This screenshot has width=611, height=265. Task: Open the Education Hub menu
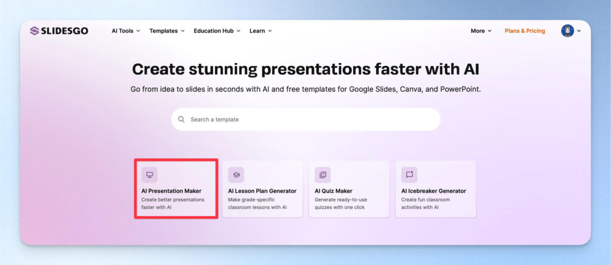[217, 31]
